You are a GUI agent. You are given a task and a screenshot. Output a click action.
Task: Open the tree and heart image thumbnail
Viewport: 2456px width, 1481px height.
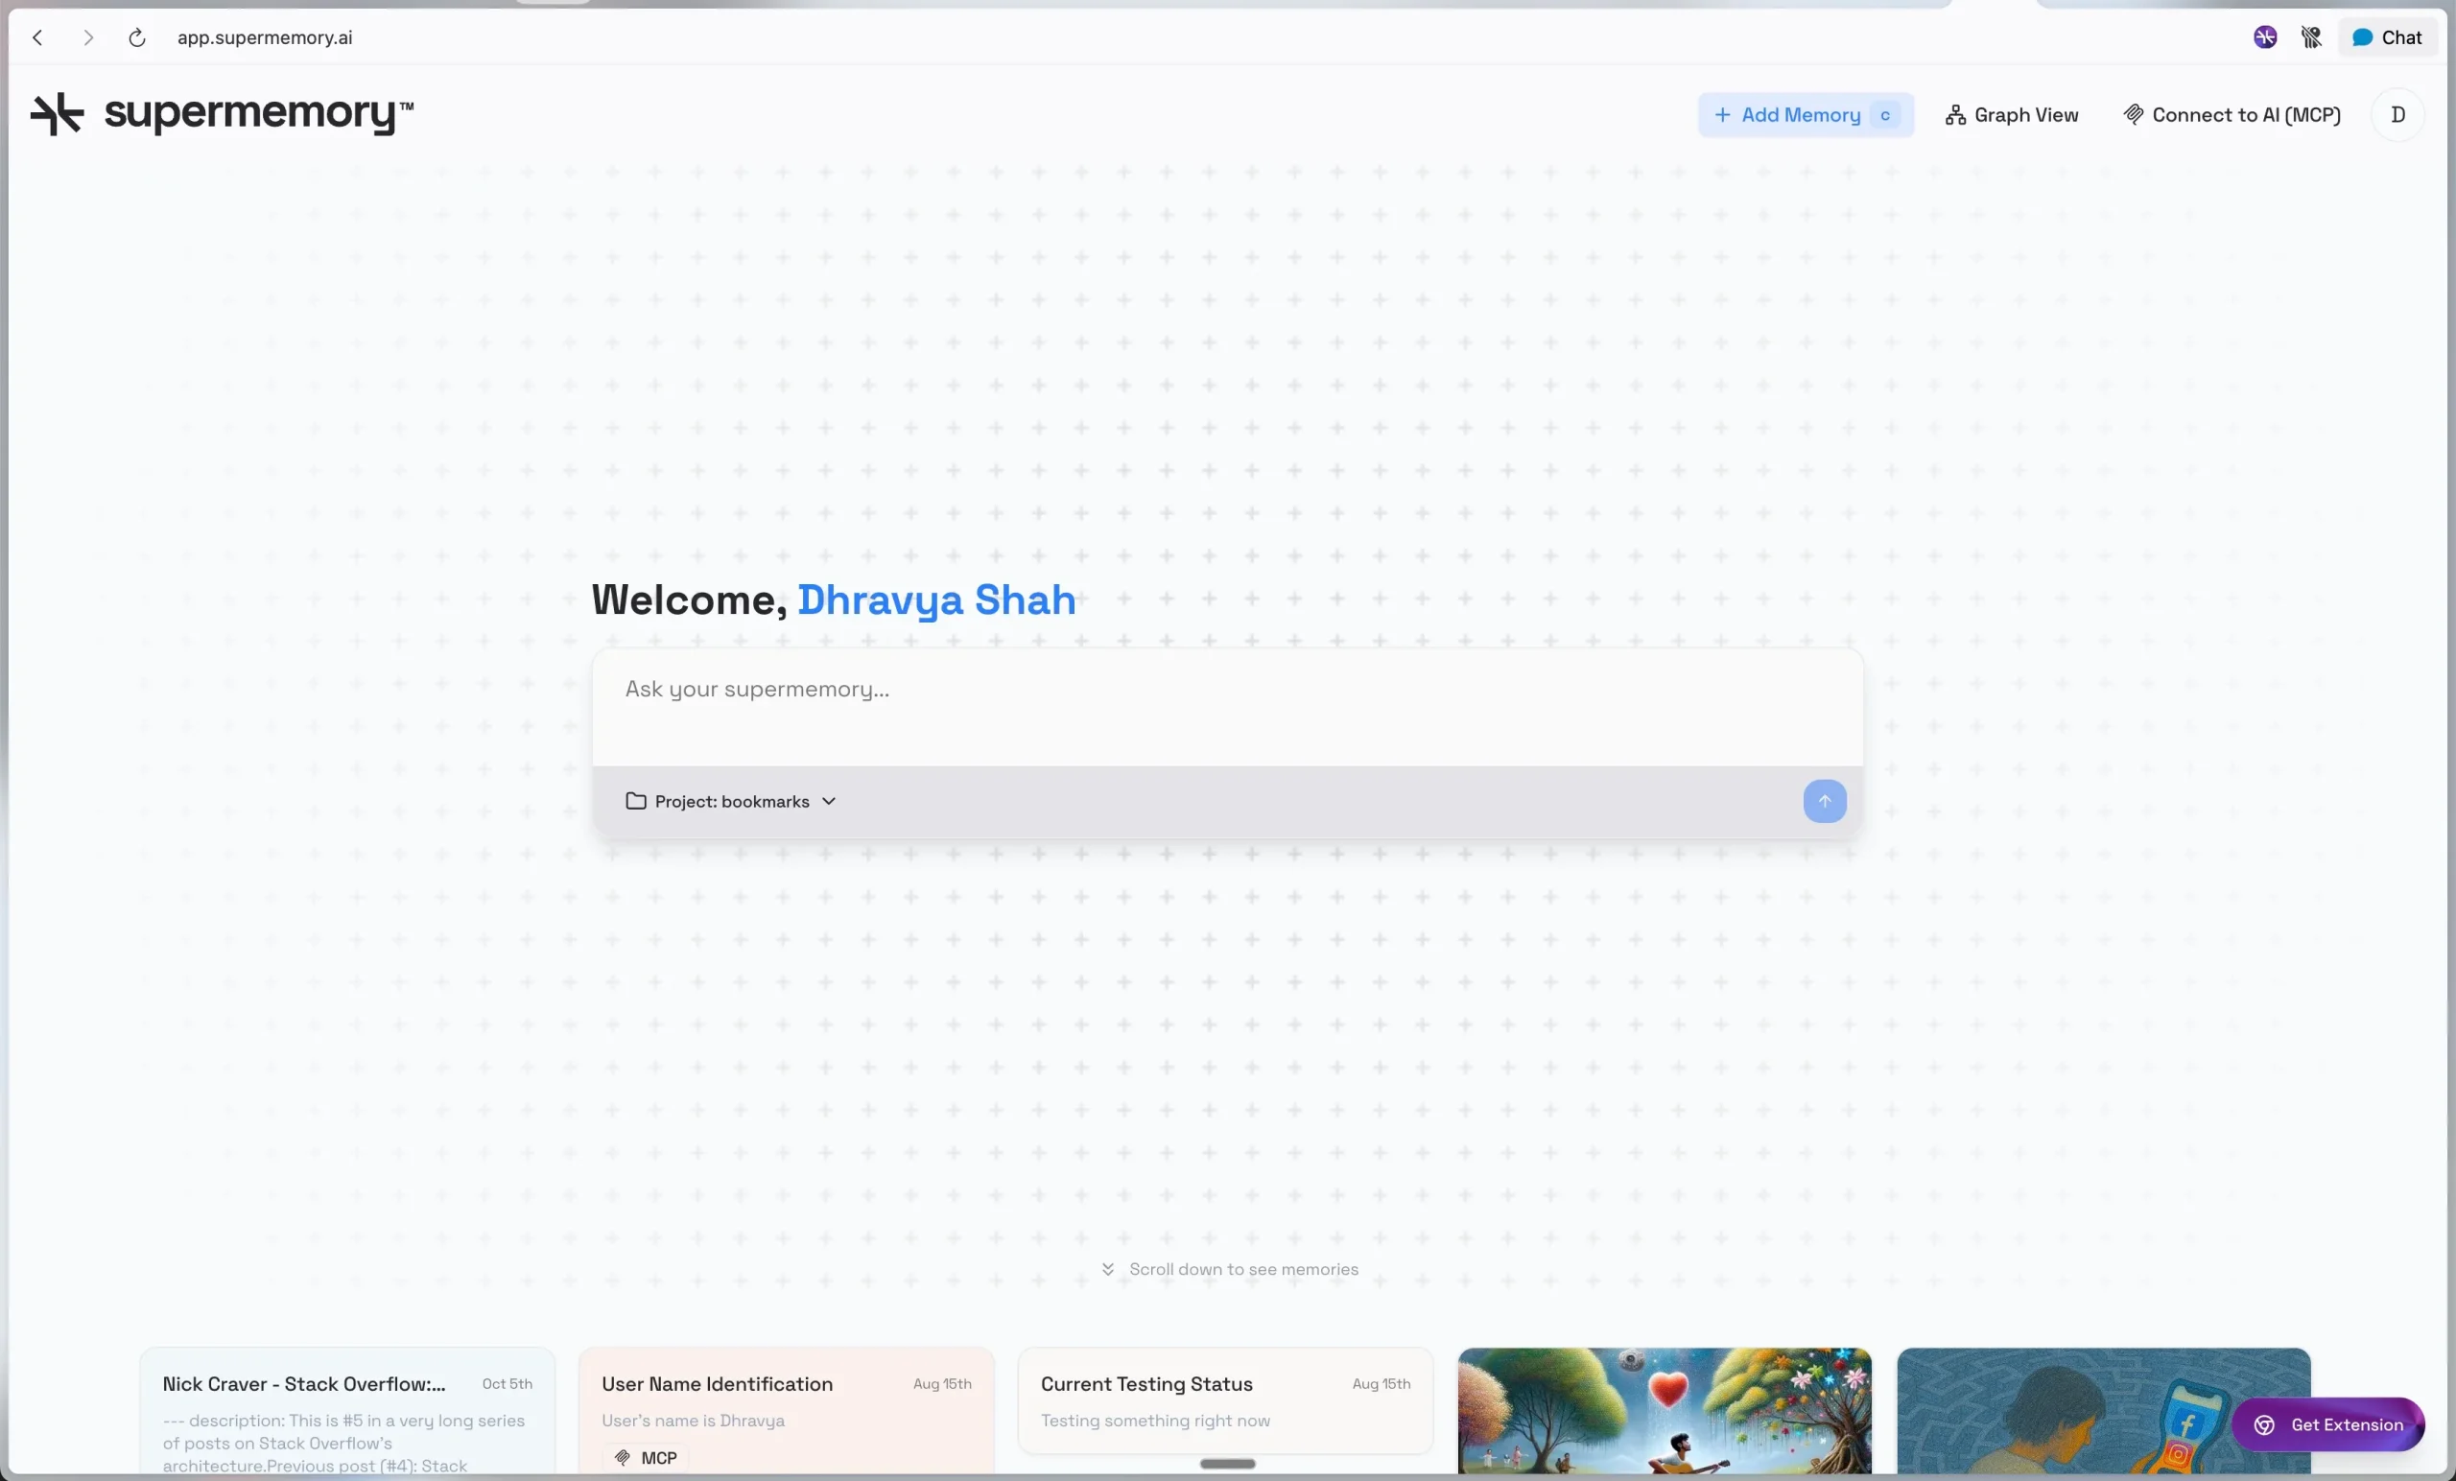pos(1664,1410)
